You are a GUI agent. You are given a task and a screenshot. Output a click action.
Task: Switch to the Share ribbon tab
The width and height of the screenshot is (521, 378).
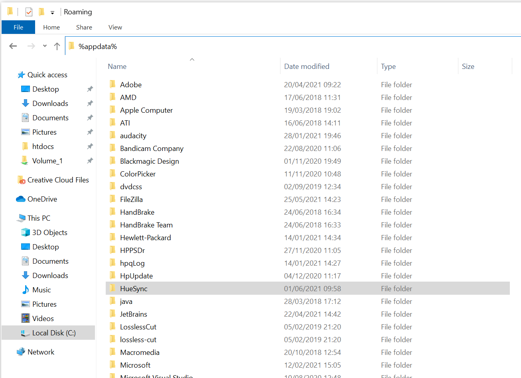point(84,27)
